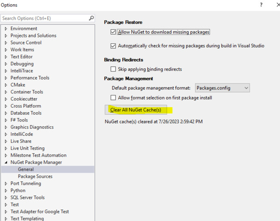Viewport: 280px width, 221px height.
Task: Click the search magnifier icon in Search Options
Action: tap(91, 18)
